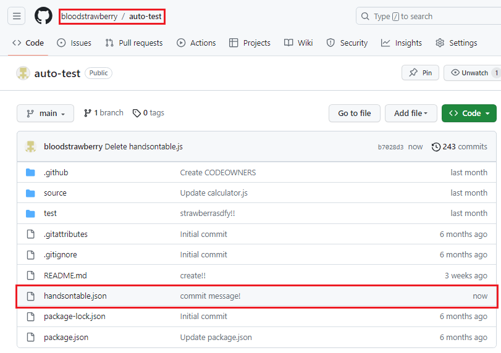Open the .github folder
The height and width of the screenshot is (353, 501).
click(x=56, y=173)
